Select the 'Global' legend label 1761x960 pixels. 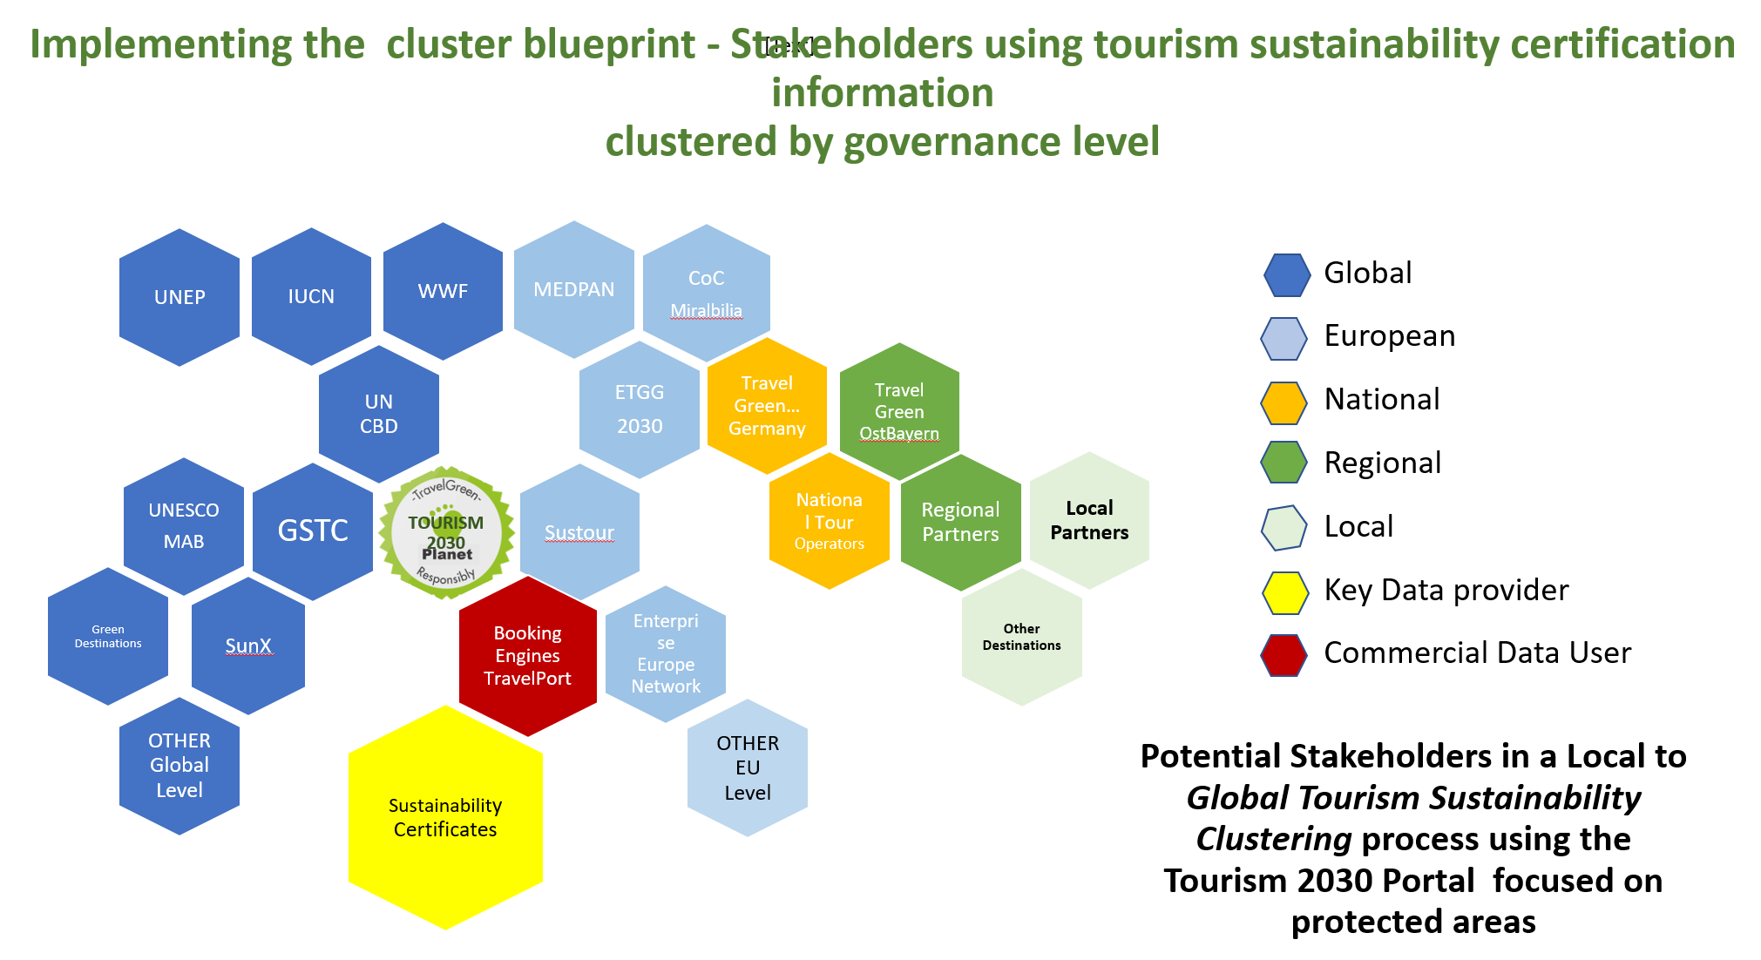point(1368,273)
